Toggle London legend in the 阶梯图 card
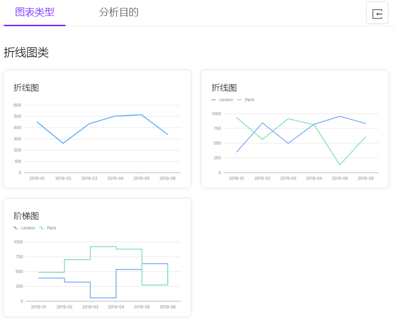This screenshot has width=395, height=327. pos(24,228)
